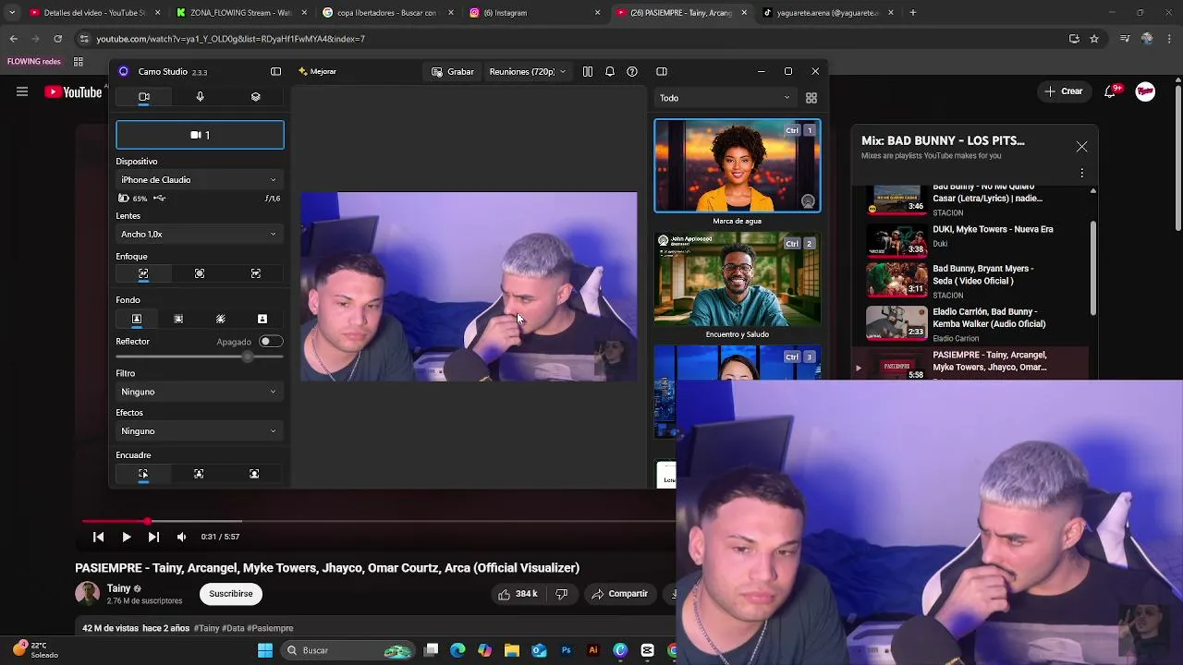
Task: Switch overlays to grid view
Action: pos(811,98)
